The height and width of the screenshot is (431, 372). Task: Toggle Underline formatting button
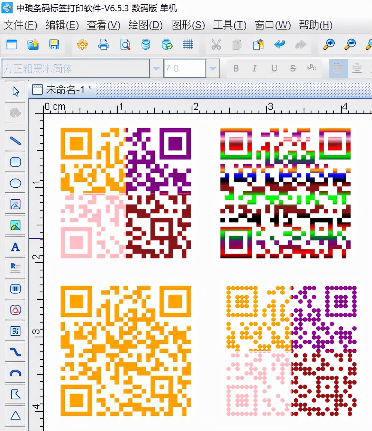(x=274, y=68)
